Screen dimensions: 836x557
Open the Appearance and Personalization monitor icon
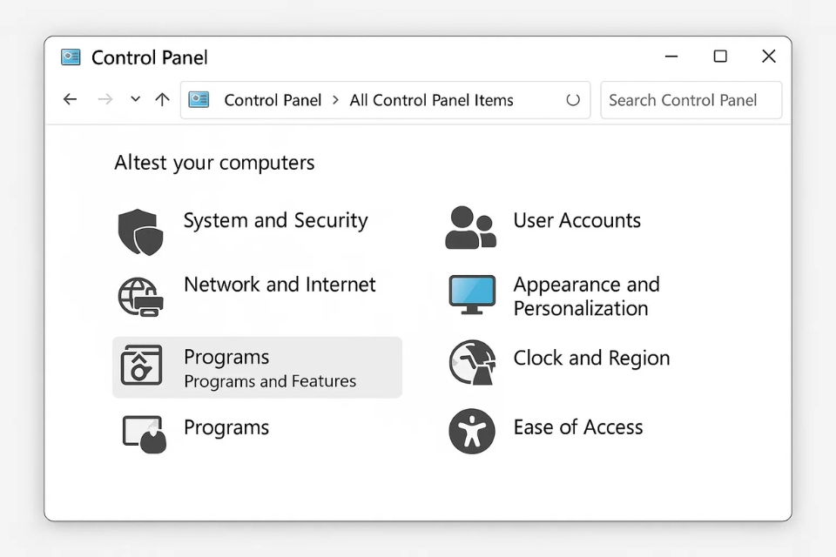(472, 295)
